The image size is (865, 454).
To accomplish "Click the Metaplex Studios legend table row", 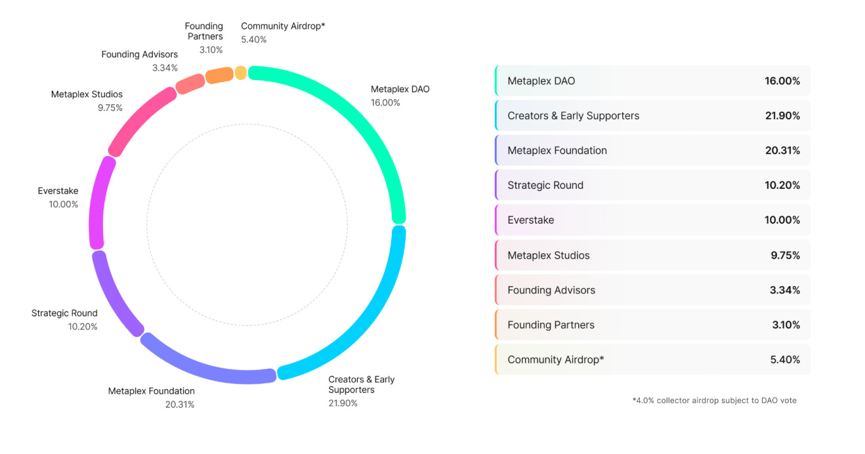I will tap(653, 255).
